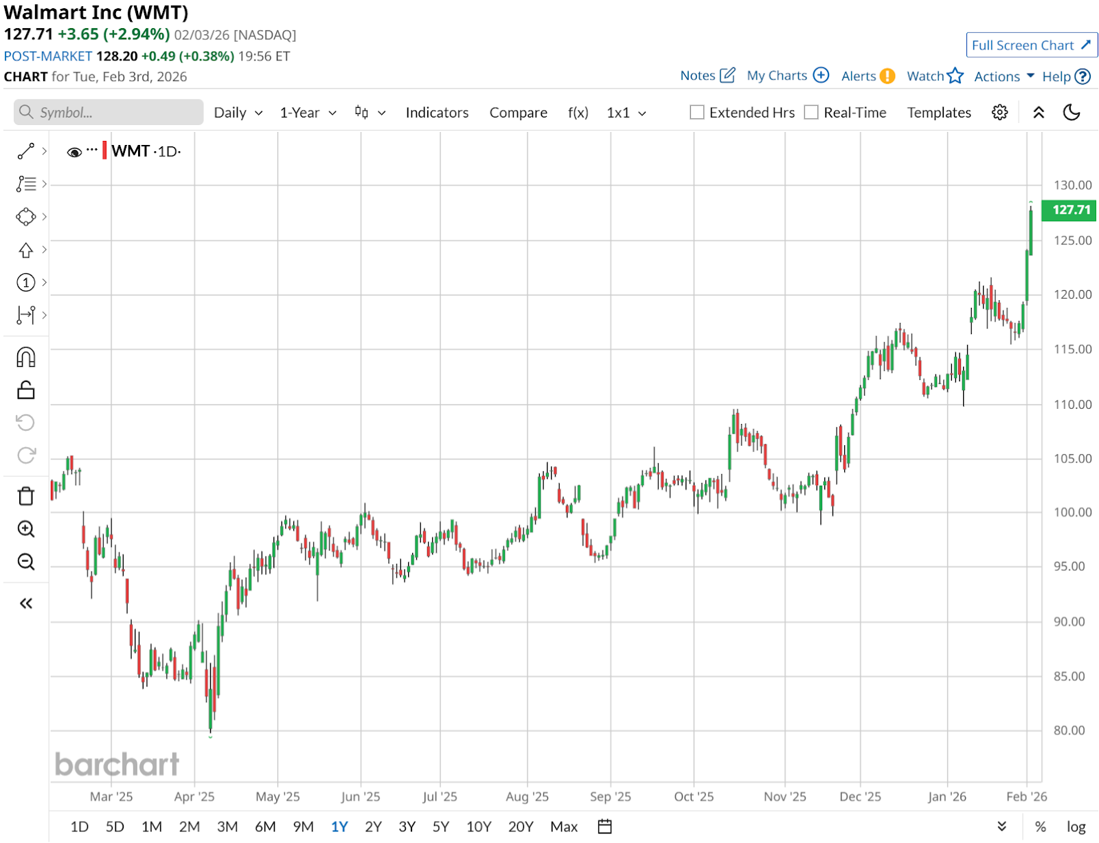Screen dimensions: 1099x843
Task: Enable the Extended Hrs checkbox
Action: click(697, 113)
